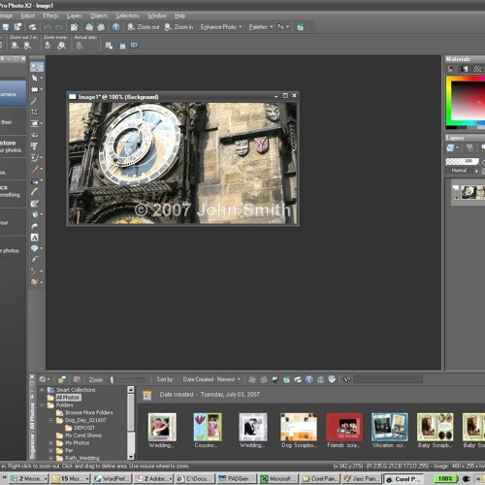Expand the Smart Collections tree node
Screen dimensions: 485x485
42,390
